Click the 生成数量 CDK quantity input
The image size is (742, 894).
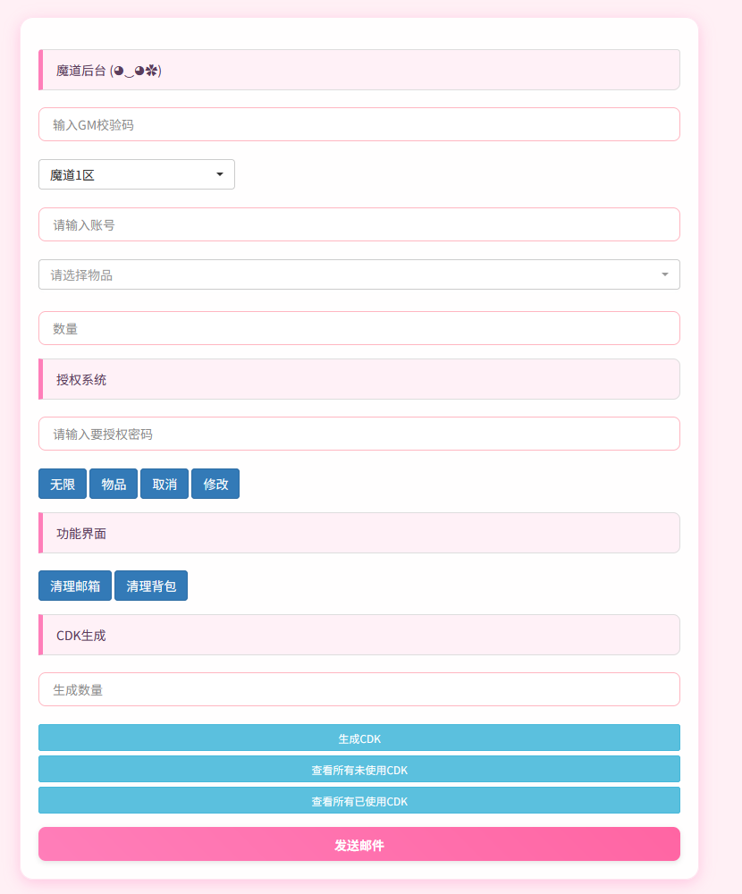358,689
